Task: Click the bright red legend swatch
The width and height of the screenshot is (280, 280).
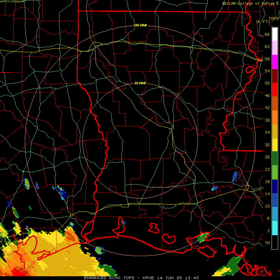Action: tap(275, 90)
